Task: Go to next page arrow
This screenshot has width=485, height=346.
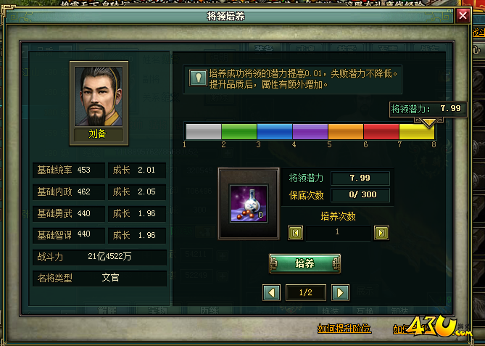Action: [x=340, y=292]
